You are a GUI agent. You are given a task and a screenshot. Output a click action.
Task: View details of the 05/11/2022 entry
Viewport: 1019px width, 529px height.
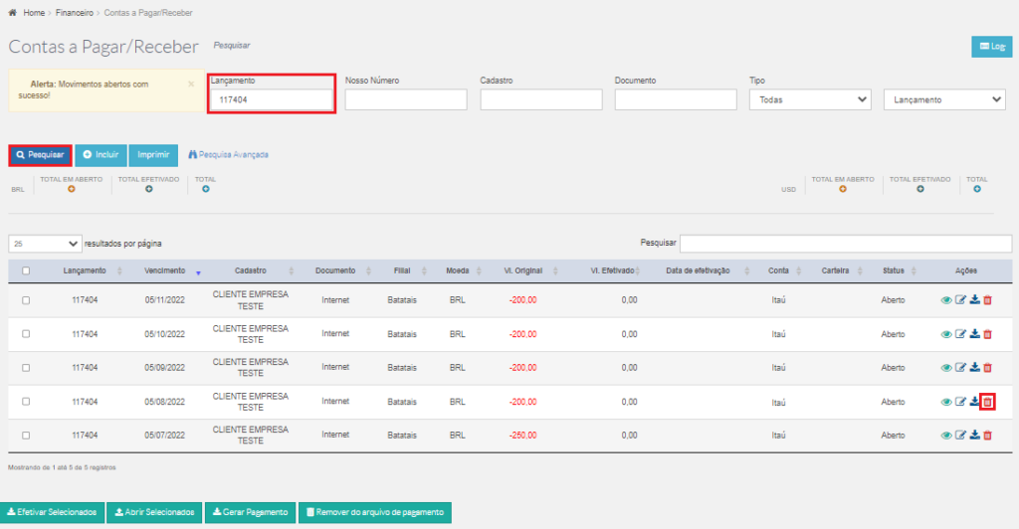946,300
